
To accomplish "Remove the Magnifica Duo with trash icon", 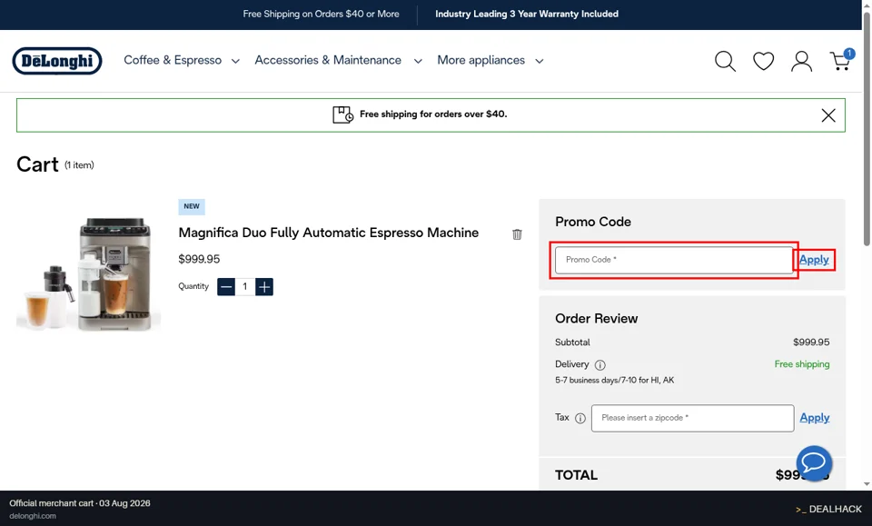I will coord(517,234).
